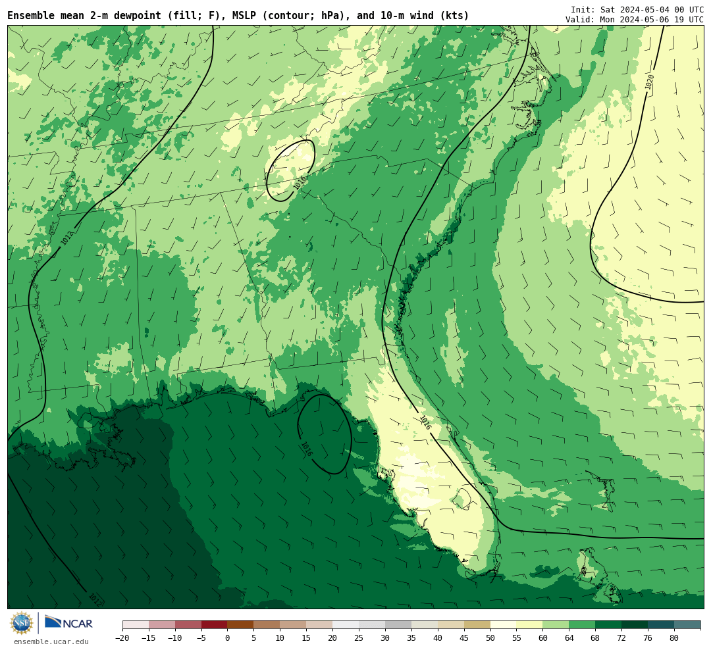Open the ensemble.ucar.edu link text
711x650 pixels.
coord(51,641)
